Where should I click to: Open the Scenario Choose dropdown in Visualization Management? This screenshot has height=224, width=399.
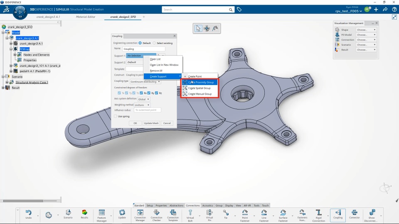(366, 45)
